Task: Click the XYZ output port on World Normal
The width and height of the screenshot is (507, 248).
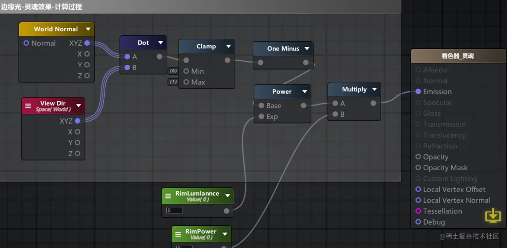Action: [87, 43]
